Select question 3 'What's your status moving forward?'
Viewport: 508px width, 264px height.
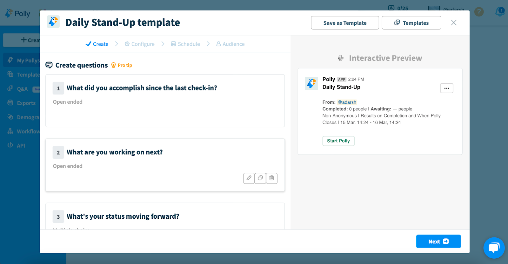[x=165, y=216]
